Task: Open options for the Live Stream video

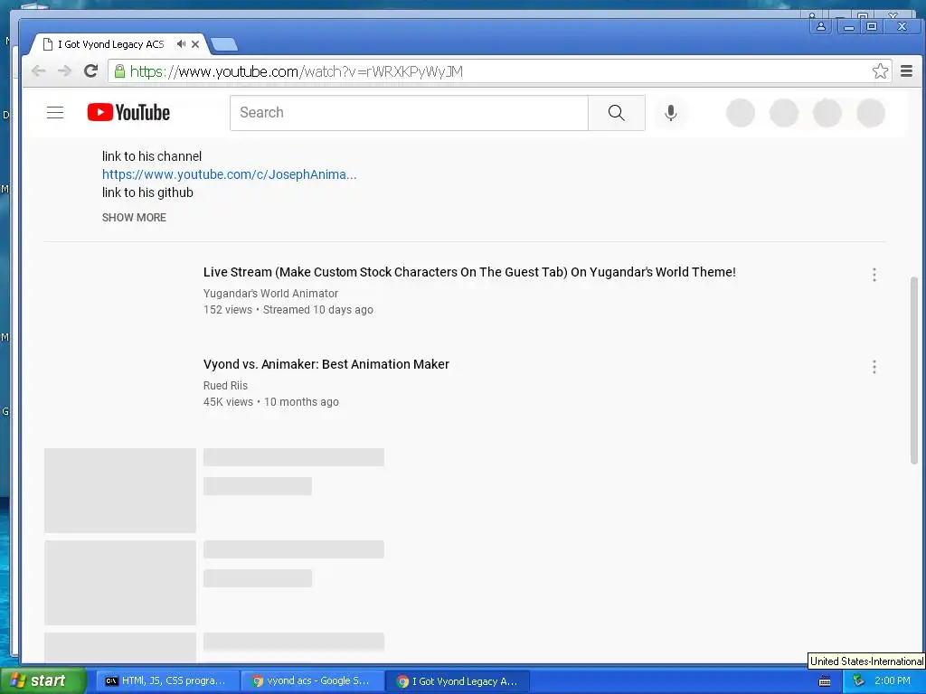Action: point(874,275)
